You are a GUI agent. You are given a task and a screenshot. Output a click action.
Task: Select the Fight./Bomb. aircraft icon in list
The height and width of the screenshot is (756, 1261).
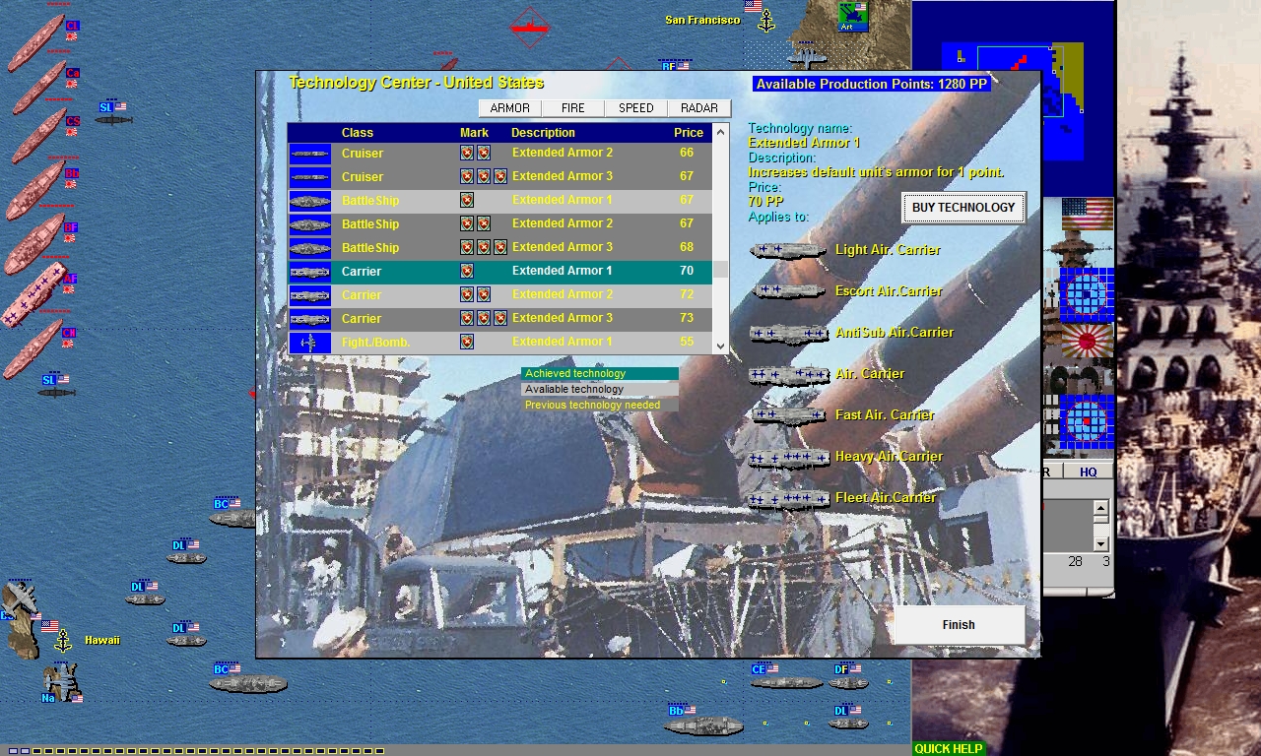click(309, 343)
